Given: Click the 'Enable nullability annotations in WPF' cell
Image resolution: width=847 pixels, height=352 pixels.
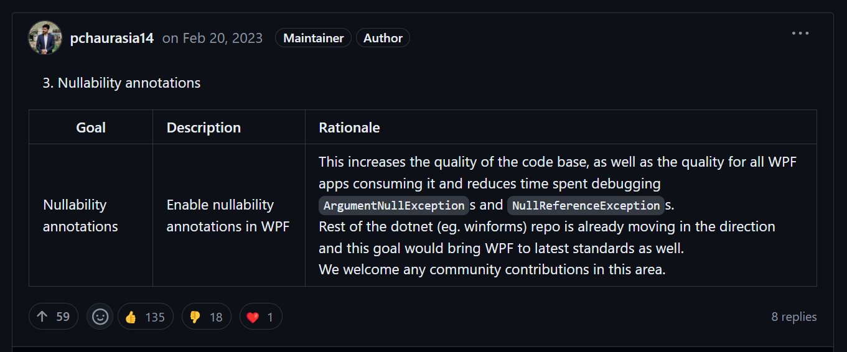Looking at the screenshot, I should [x=229, y=215].
